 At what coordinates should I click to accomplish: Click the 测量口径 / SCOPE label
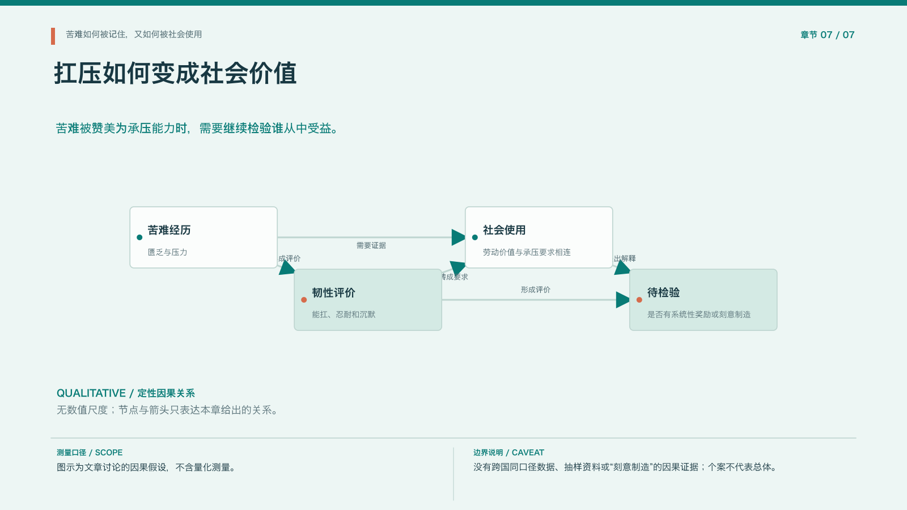point(90,453)
